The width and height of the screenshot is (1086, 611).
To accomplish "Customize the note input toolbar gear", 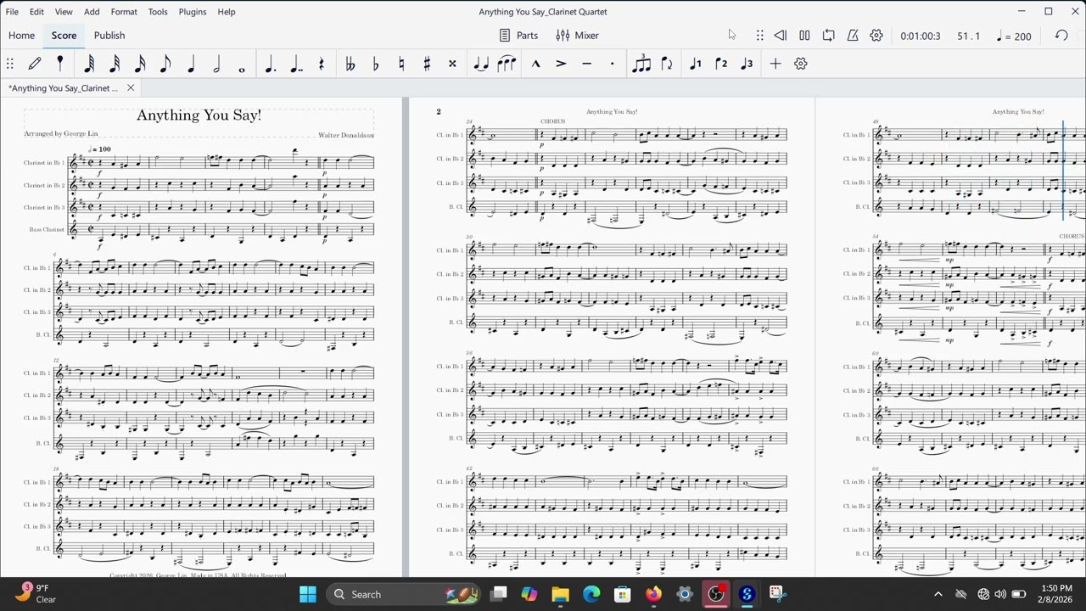I will click(801, 64).
